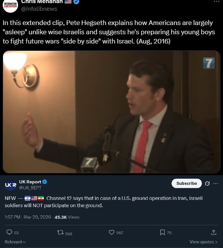Bookmark the UK Report post
This screenshot has height=248, width=223.
[x=166, y=233]
